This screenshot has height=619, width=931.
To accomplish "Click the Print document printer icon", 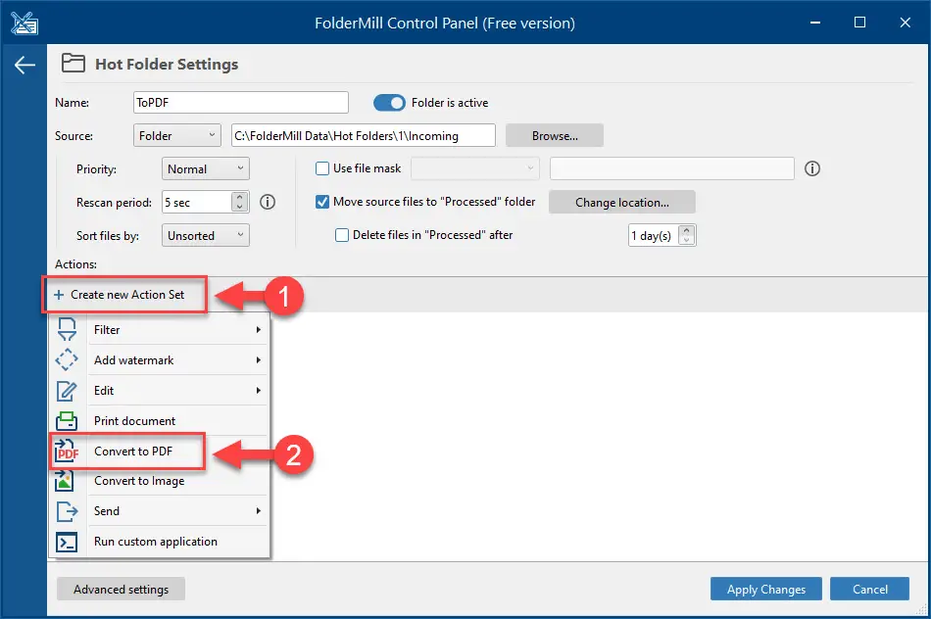I will click(x=67, y=421).
